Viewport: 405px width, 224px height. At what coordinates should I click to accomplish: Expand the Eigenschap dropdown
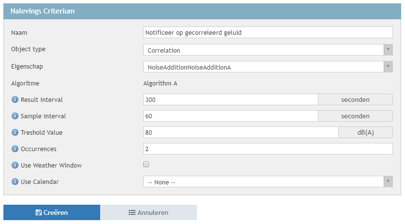(268, 67)
